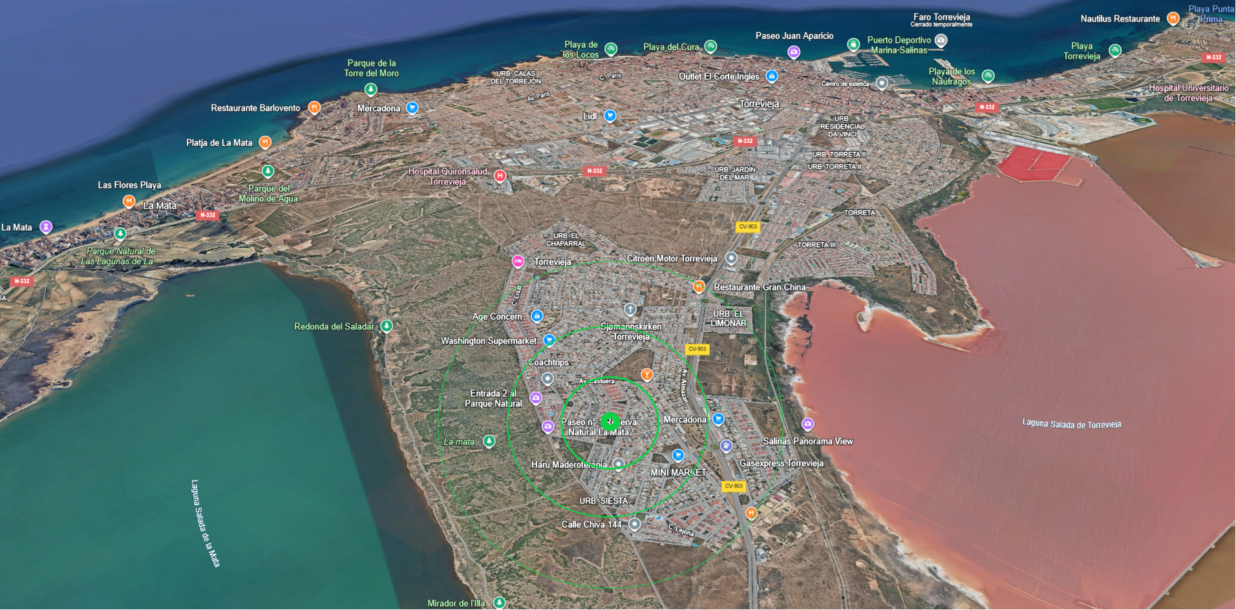Click the Haru Maderoterapia marker
This screenshot has width=1236, height=610.
click(619, 463)
